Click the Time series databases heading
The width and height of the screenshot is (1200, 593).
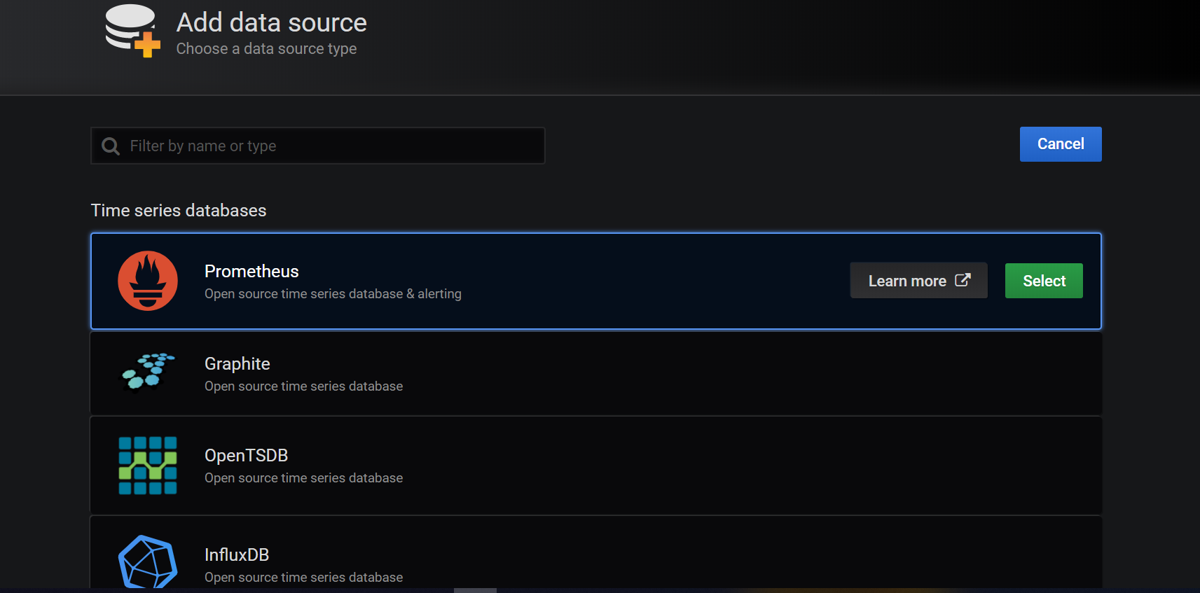[x=179, y=211]
